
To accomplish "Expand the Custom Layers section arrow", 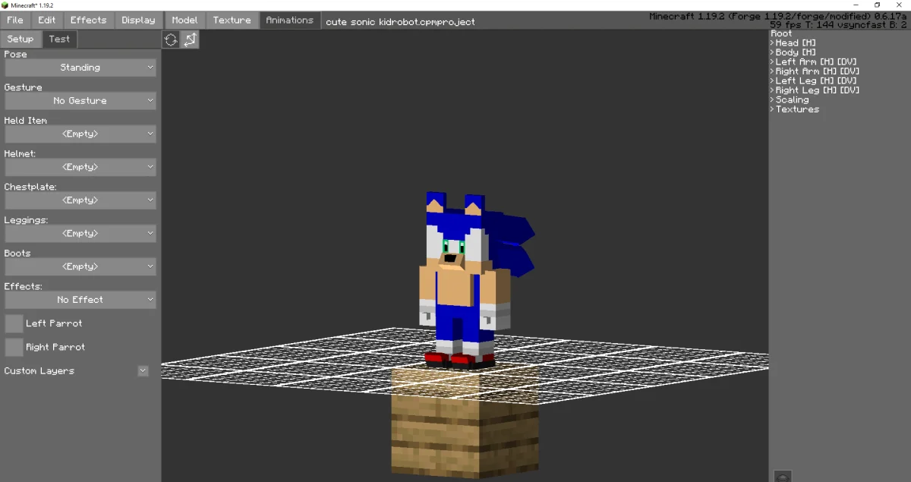I will coord(143,371).
